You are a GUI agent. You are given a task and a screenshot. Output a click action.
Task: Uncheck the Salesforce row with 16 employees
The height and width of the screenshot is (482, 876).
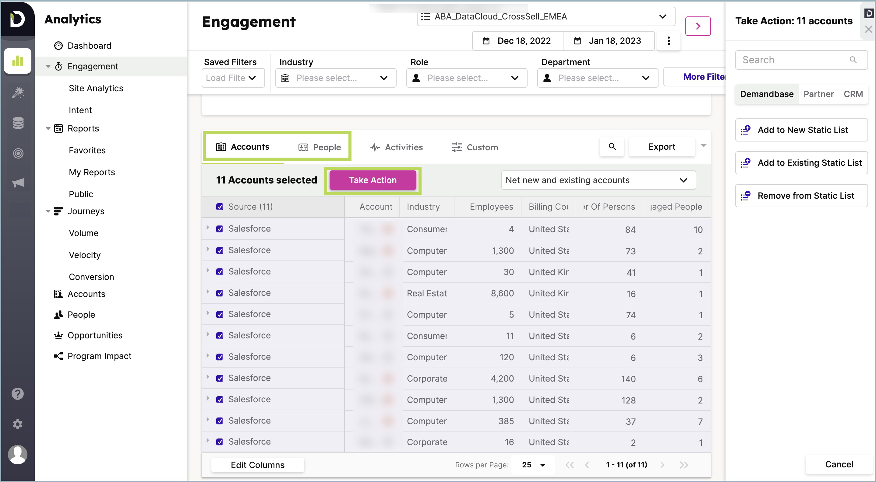click(220, 442)
